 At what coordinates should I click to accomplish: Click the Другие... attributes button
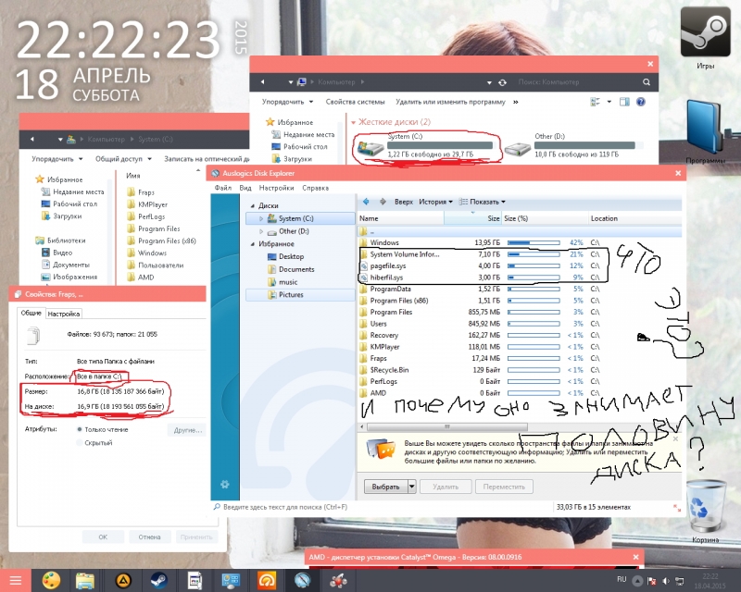click(x=187, y=430)
